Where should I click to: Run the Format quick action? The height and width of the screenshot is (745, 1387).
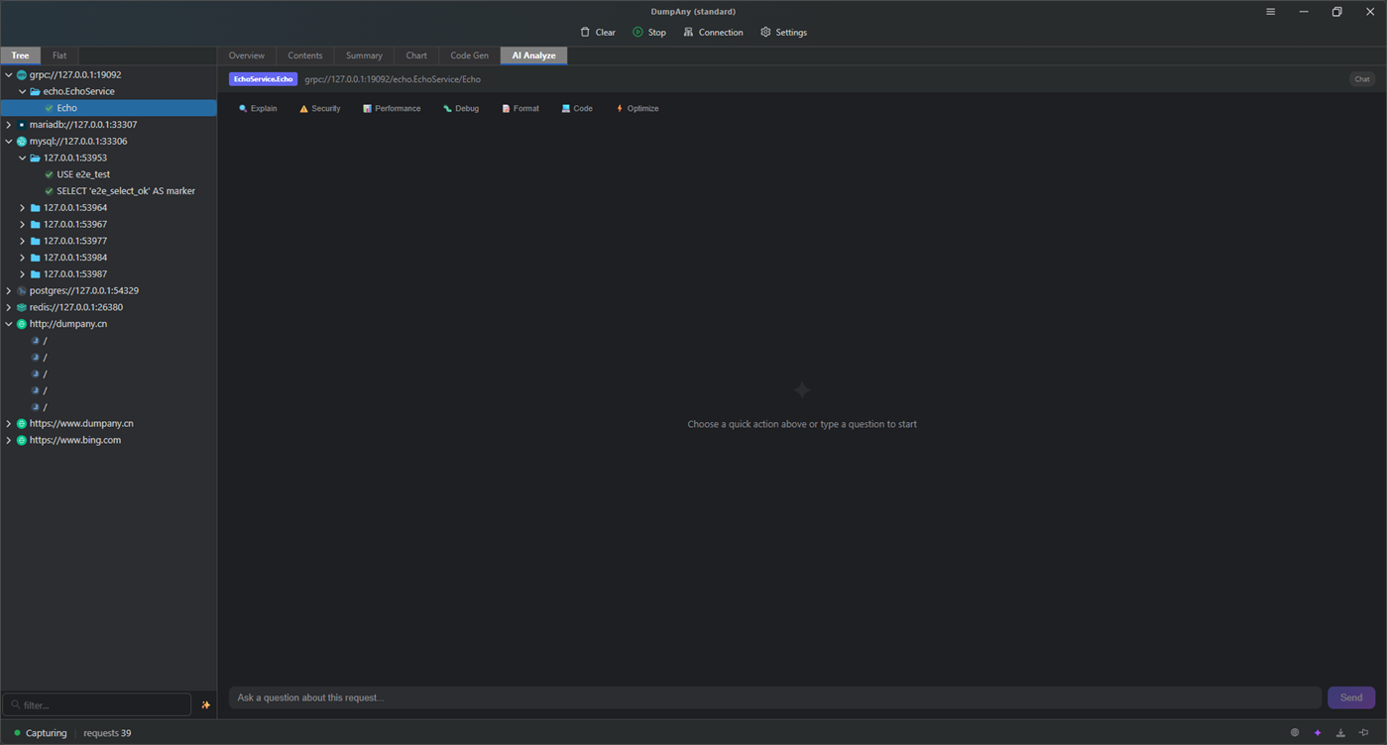(x=520, y=108)
